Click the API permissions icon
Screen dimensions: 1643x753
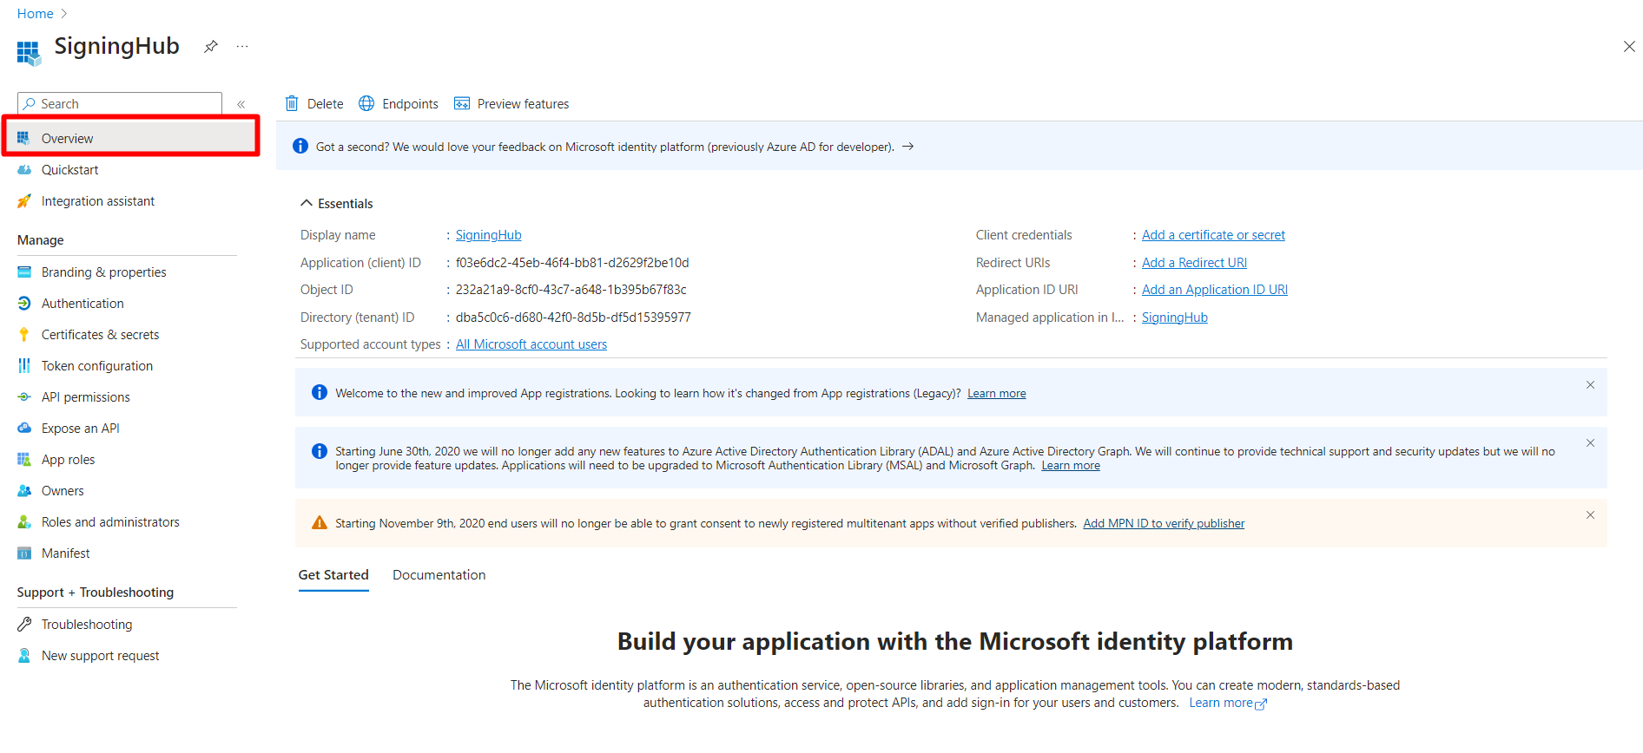pos(24,397)
